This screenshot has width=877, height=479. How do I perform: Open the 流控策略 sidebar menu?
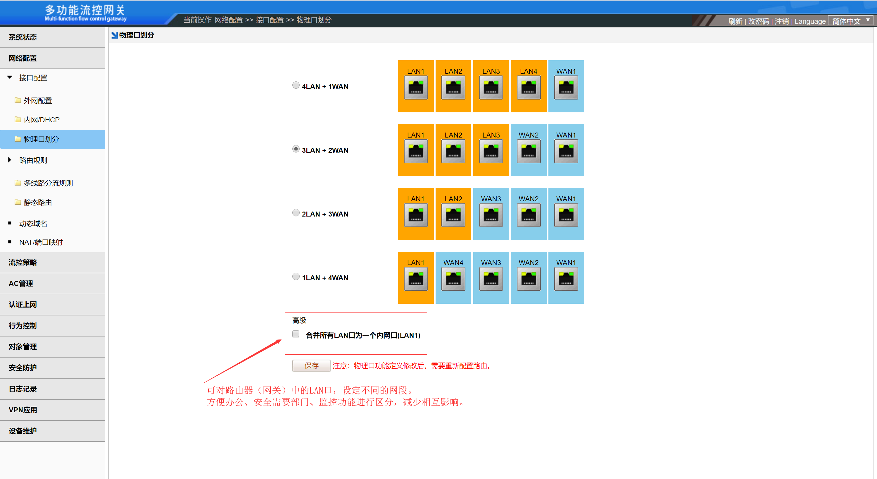click(x=23, y=262)
